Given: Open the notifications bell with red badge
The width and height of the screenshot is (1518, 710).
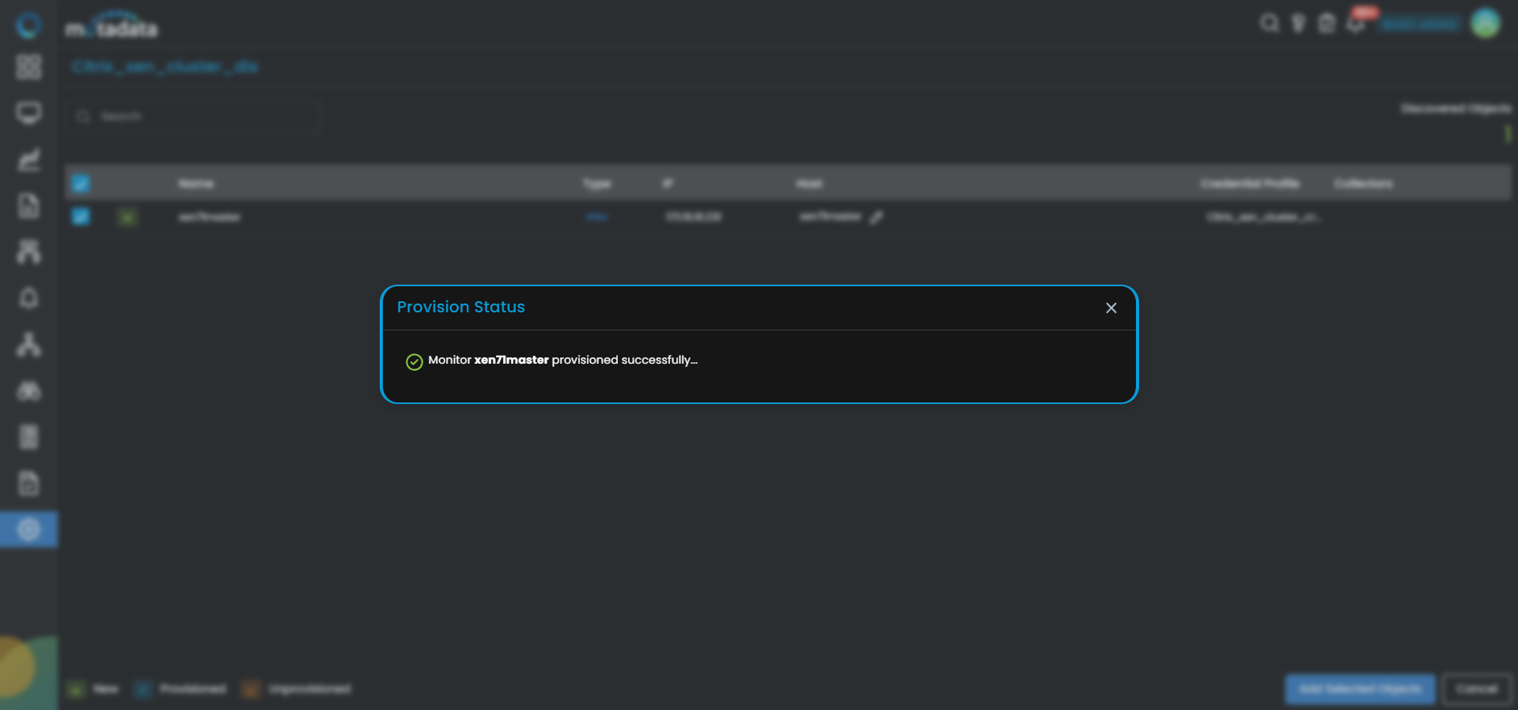Looking at the screenshot, I should click(x=1356, y=23).
